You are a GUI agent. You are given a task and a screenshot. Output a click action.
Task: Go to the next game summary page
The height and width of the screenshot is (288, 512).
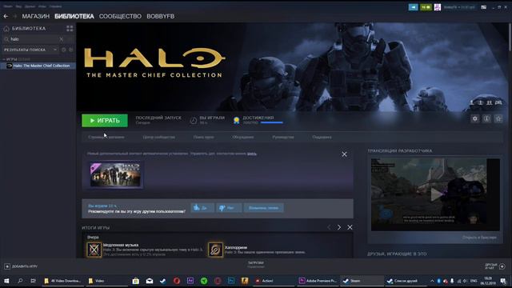pyautogui.click(x=339, y=227)
